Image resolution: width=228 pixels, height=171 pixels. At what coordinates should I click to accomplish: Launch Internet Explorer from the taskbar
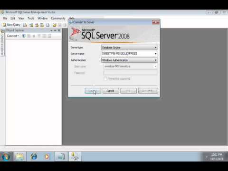34,156
